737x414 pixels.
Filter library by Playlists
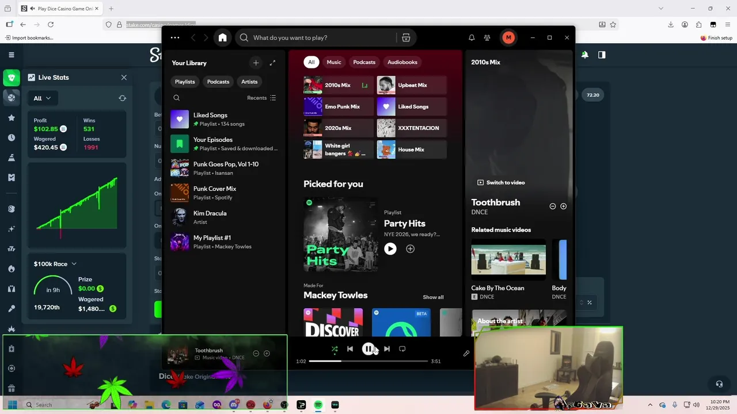185,82
